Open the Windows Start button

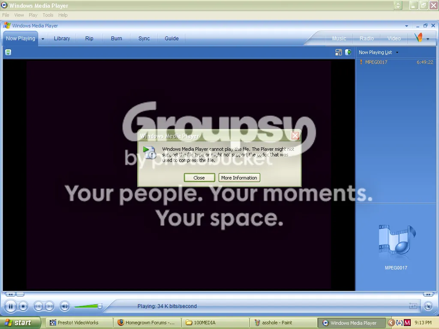pos(20,323)
